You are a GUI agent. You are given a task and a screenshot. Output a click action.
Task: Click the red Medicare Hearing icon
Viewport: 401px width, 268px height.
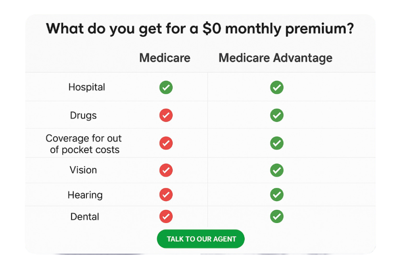(166, 195)
